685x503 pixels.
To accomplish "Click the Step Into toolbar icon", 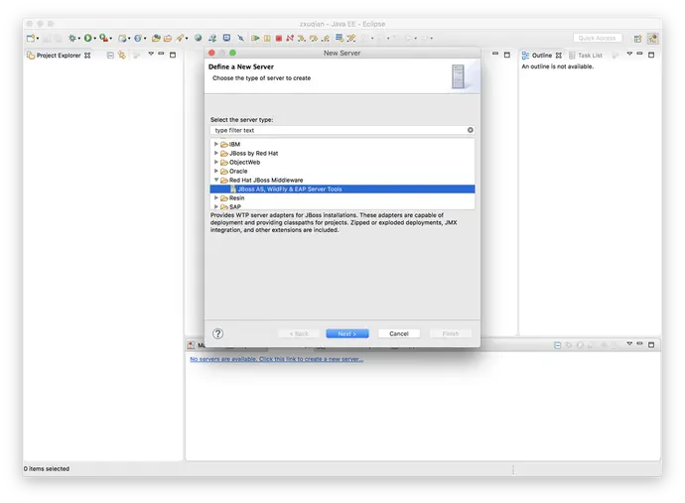I will [302, 39].
